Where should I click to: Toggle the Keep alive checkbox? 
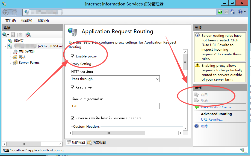pyautogui.click(x=73, y=87)
